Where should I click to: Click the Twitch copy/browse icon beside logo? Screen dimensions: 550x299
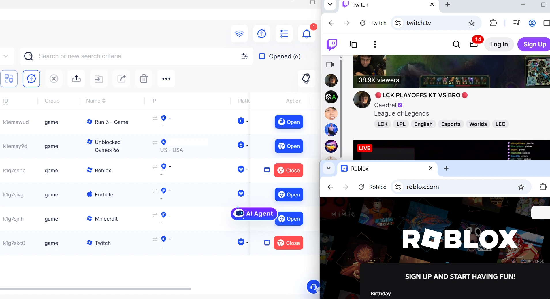point(353,44)
